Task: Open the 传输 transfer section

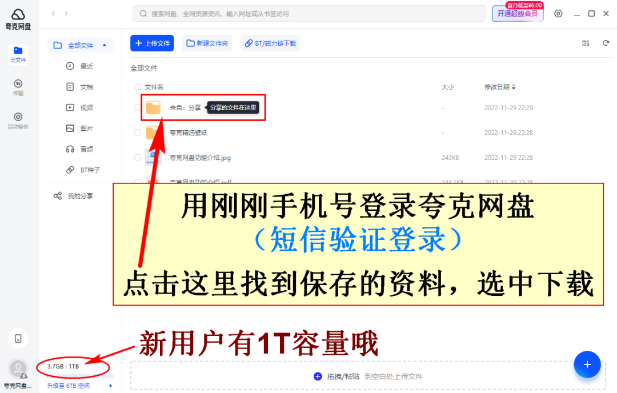Action: tap(18, 87)
